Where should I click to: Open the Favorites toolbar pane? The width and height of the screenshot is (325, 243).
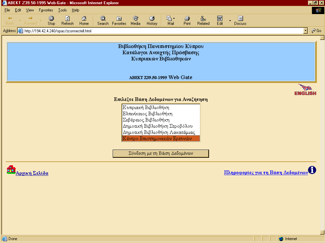(x=119, y=21)
